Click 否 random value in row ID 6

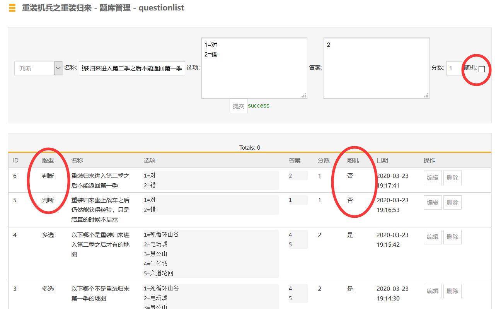pos(350,176)
